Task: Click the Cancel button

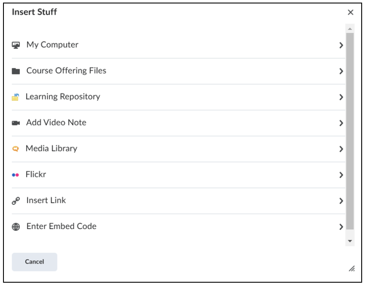Action: click(x=35, y=262)
